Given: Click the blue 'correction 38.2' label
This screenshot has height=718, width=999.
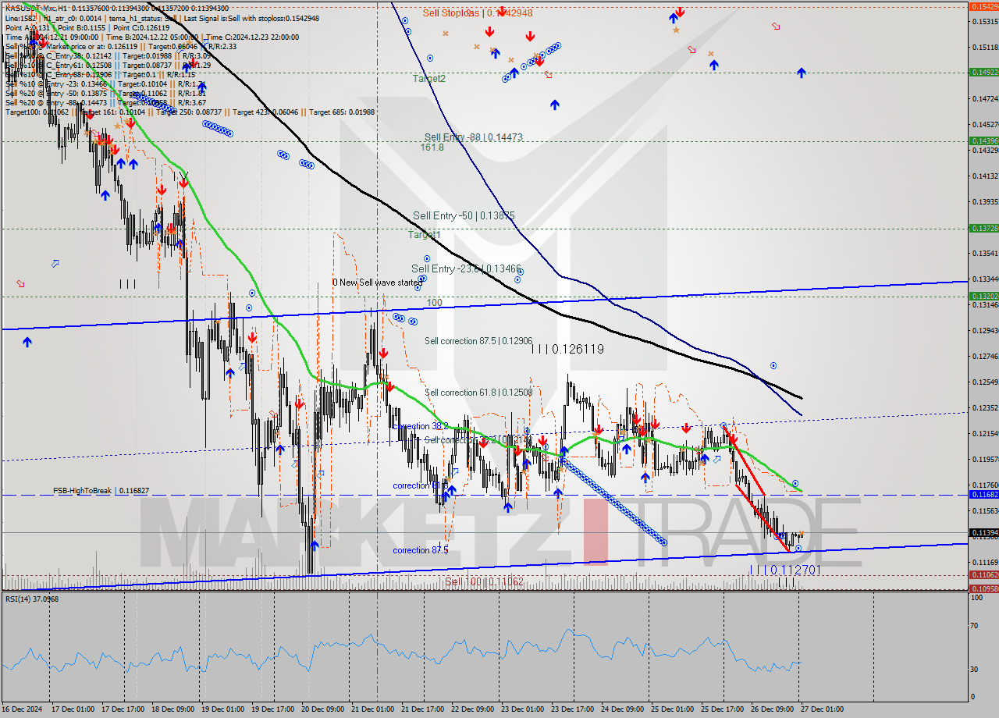Looking at the screenshot, I should click(420, 426).
